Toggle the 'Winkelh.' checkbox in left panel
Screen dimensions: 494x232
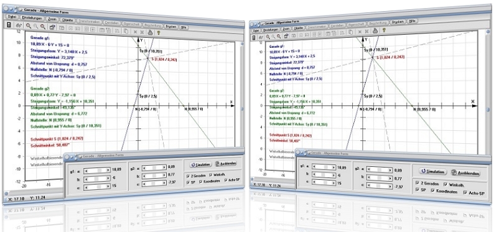pyautogui.click(x=211, y=175)
